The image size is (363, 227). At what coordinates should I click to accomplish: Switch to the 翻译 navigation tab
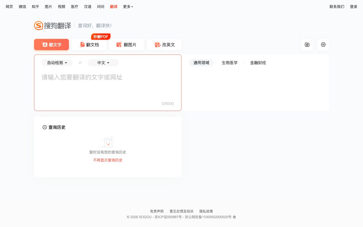[114, 7]
